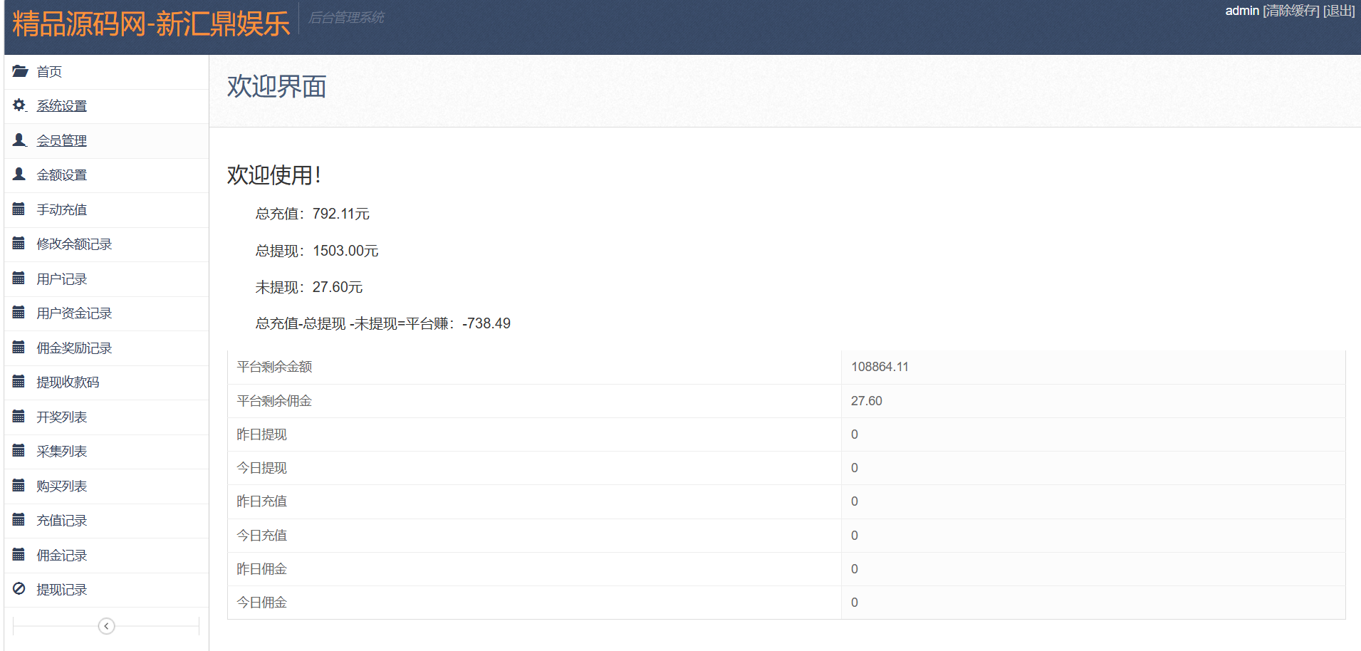This screenshot has height=651, width=1361.
Task: Click the calendar icon beside 开奖列表
Action: click(19, 417)
